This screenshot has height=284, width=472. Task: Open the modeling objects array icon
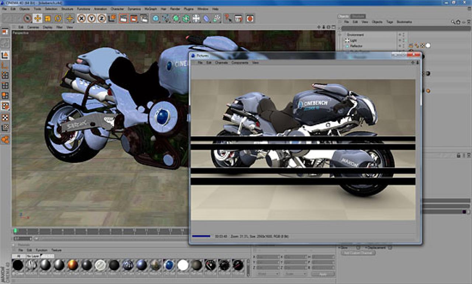tap(186, 18)
